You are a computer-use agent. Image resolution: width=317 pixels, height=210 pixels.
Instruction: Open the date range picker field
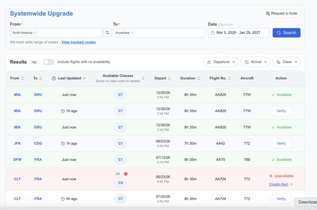pyautogui.click(x=238, y=33)
